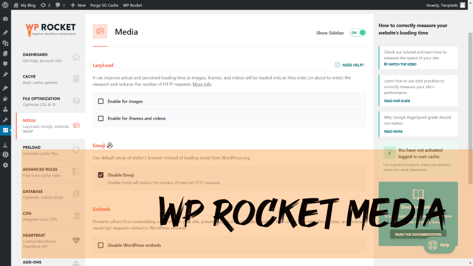
Task: Open the Database tab
Action: coord(50,194)
